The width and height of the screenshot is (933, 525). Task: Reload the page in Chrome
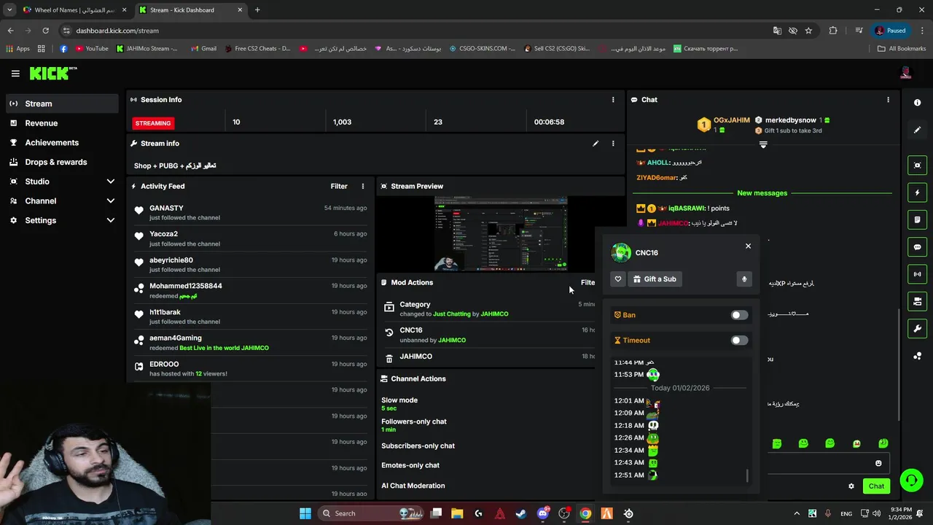[x=45, y=31]
